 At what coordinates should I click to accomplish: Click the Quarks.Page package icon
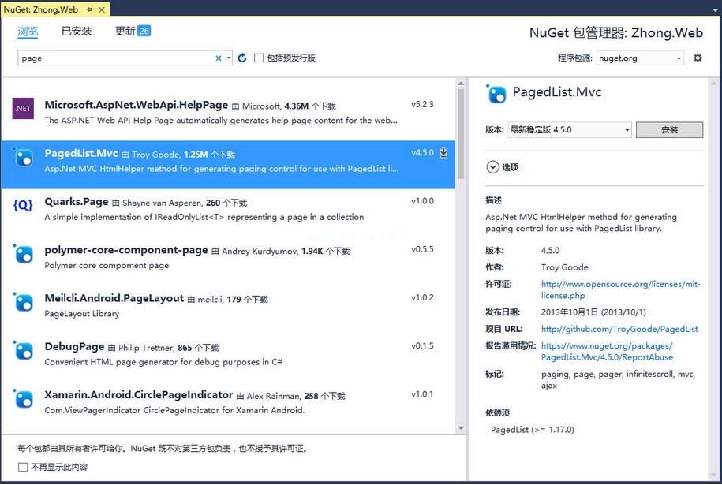tap(23, 206)
